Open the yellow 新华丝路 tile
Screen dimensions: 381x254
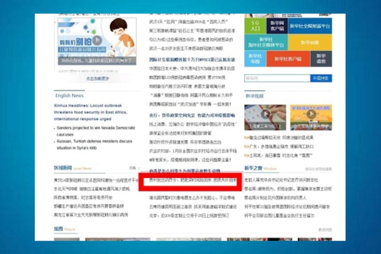310,42
